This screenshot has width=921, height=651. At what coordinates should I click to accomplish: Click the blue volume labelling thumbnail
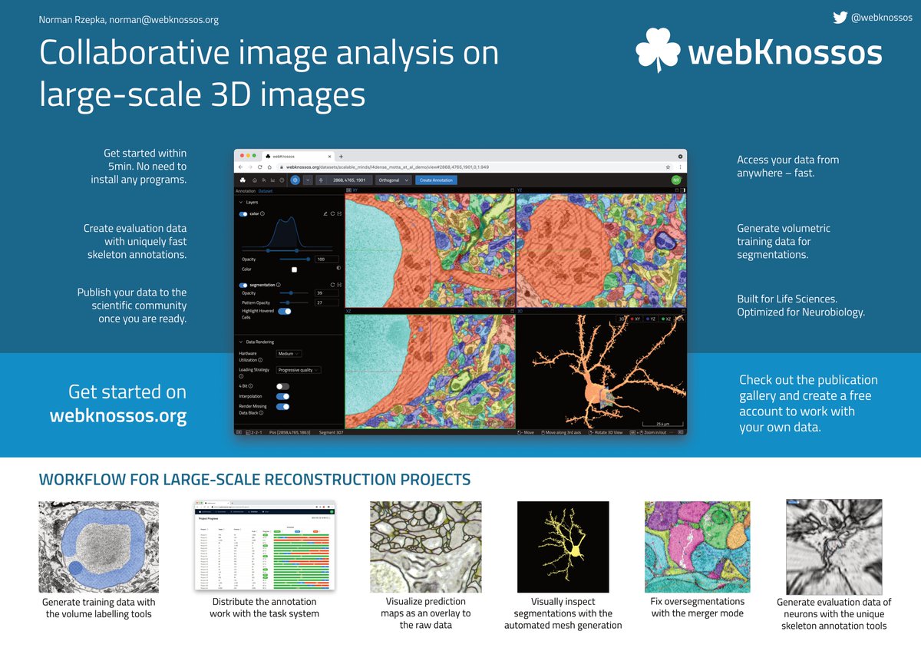click(x=99, y=547)
